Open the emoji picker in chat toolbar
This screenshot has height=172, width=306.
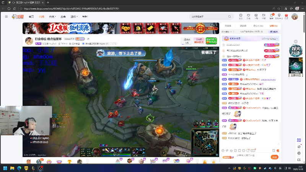(223, 151)
